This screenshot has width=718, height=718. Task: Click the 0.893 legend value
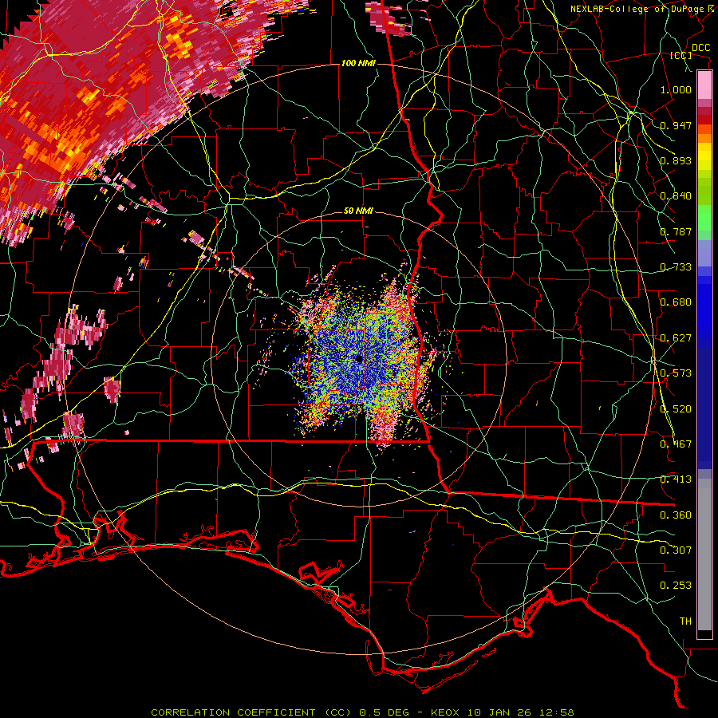pos(676,160)
